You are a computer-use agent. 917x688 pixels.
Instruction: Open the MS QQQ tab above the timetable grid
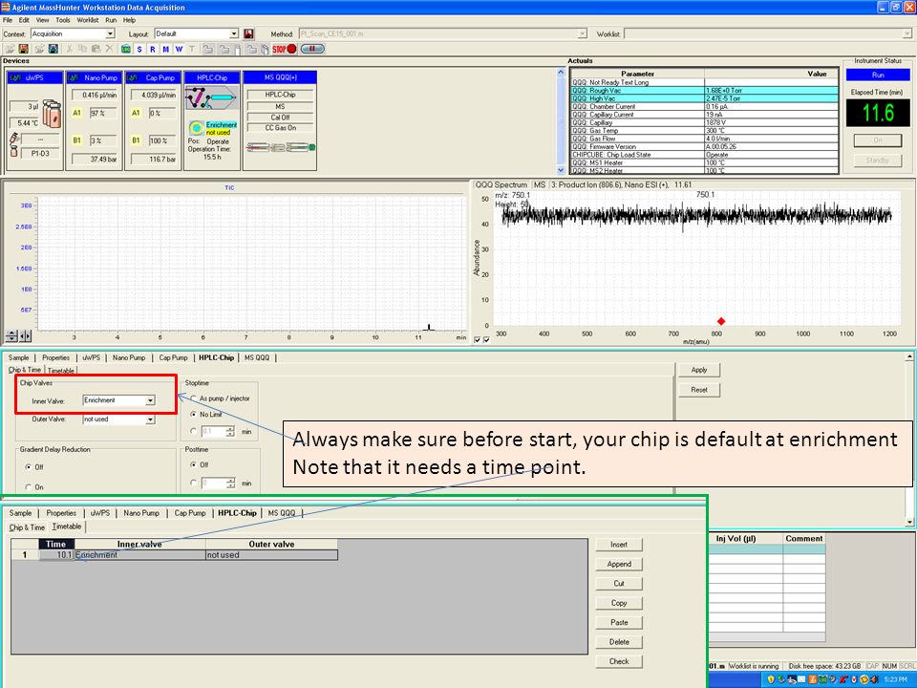(x=281, y=513)
